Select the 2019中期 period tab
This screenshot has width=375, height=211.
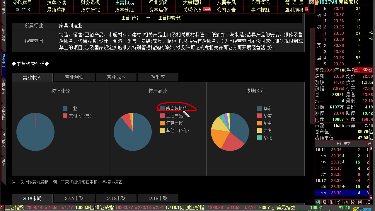pos(74,198)
